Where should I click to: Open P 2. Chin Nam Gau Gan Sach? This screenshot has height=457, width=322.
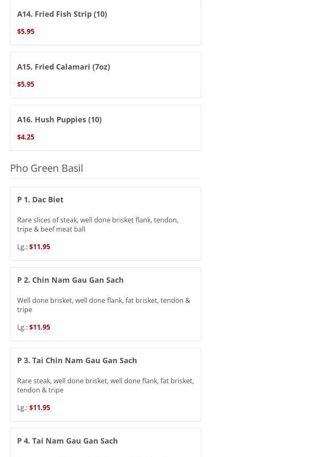point(70,280)
